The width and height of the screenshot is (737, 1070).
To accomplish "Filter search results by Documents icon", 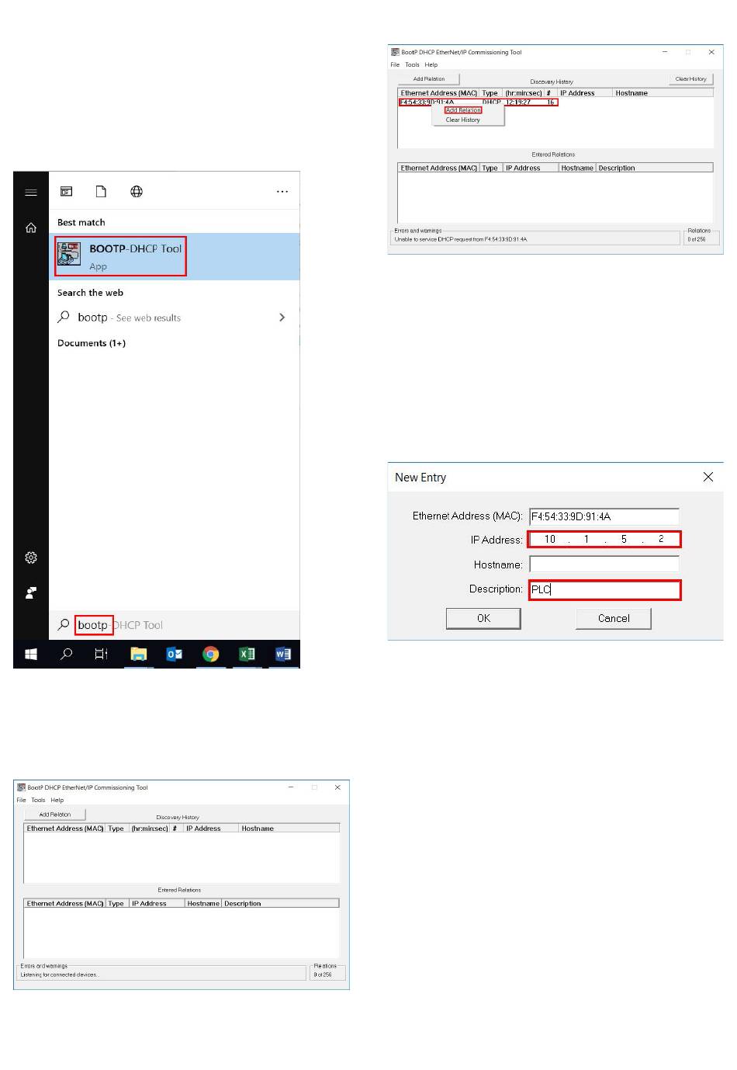I will point(101,192).
